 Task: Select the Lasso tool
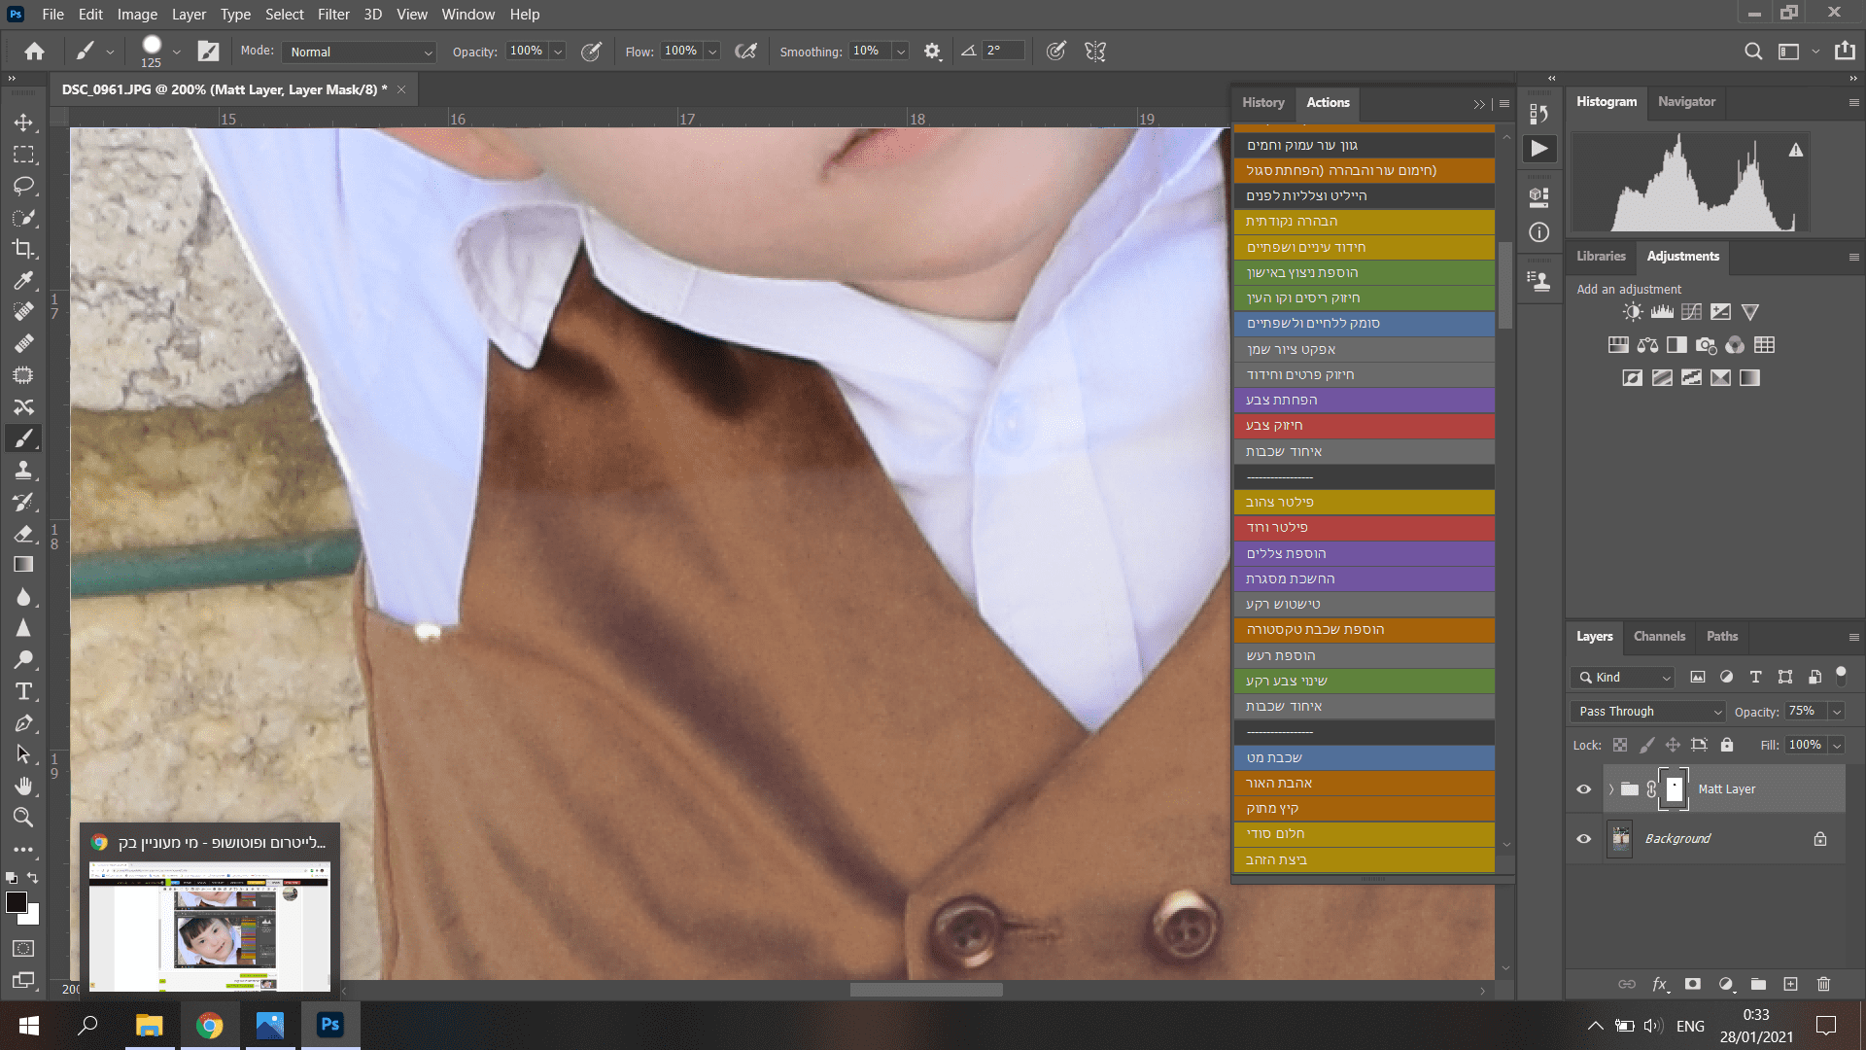tap(23, 186)
